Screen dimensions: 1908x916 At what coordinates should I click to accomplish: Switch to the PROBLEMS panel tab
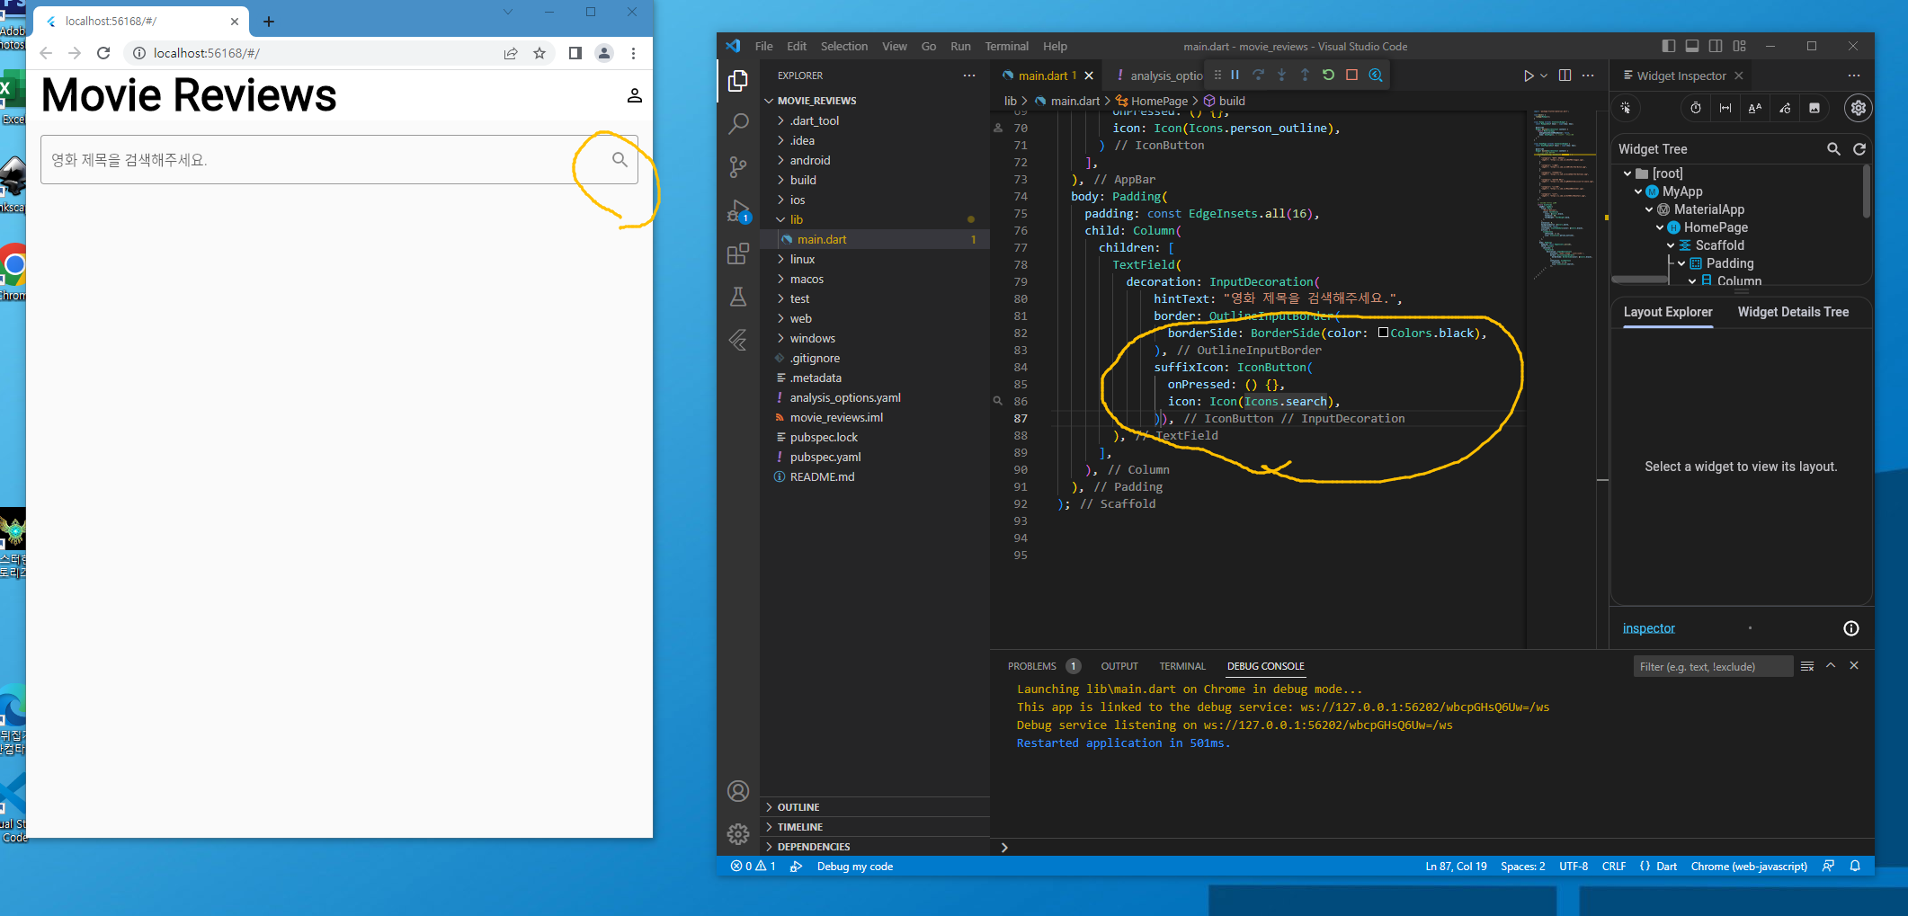1032,666
